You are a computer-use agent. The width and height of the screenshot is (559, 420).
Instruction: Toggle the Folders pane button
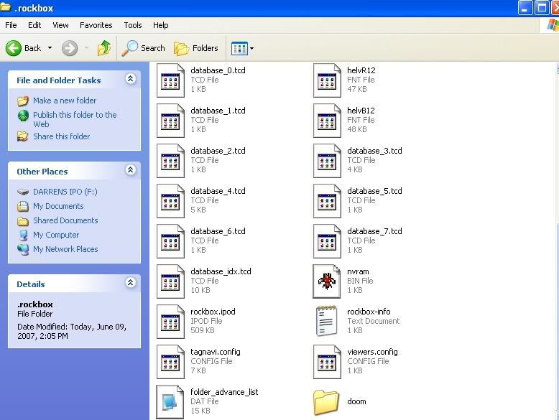pos(196,48)
